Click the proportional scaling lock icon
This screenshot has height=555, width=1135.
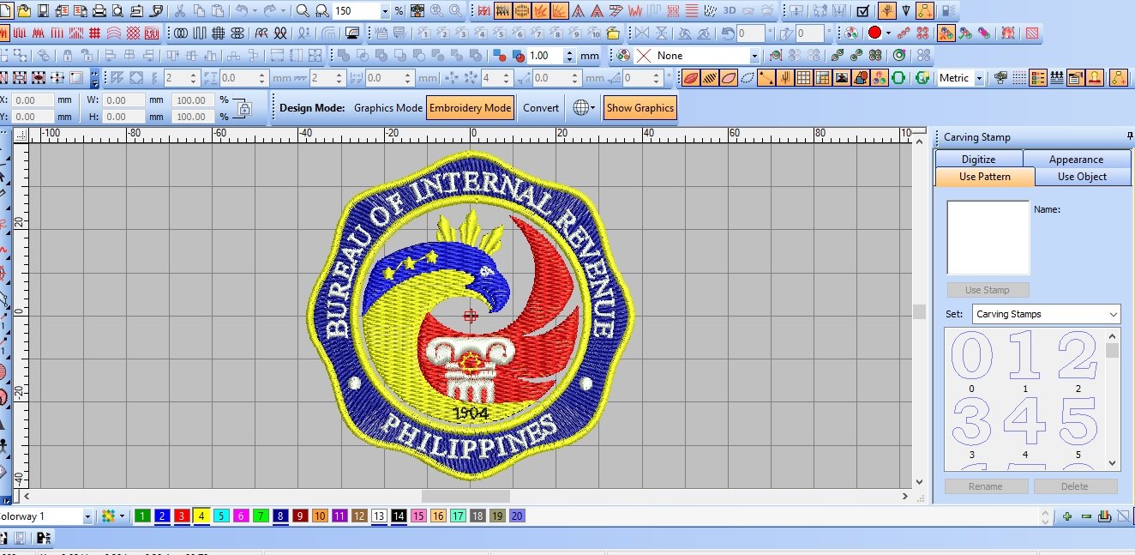[x=244, y=109]
